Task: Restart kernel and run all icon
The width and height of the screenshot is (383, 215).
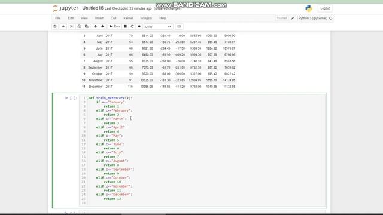Action: click(139, 26)
